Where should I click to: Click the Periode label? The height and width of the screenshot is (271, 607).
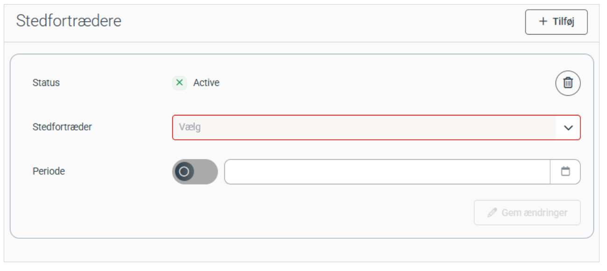click(x=49, y=171)
